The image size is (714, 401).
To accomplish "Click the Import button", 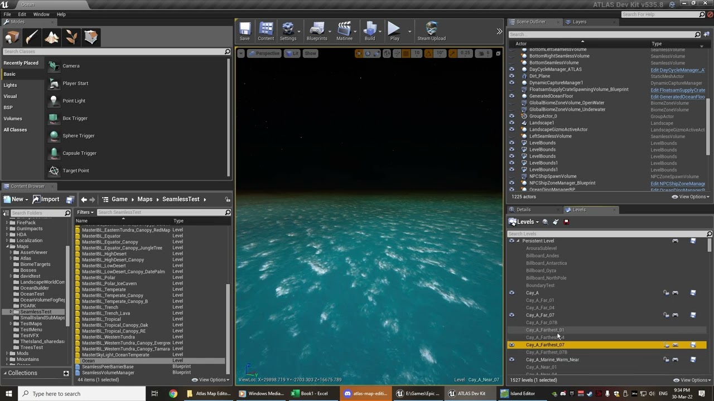I will point(46,199).
